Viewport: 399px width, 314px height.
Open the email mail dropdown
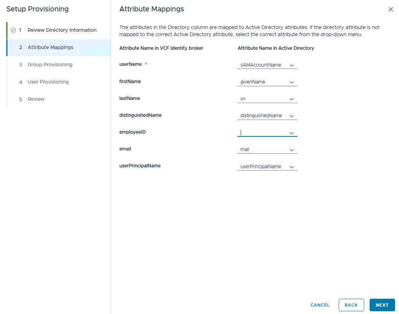pyautogui.click(x=267, y=149)
